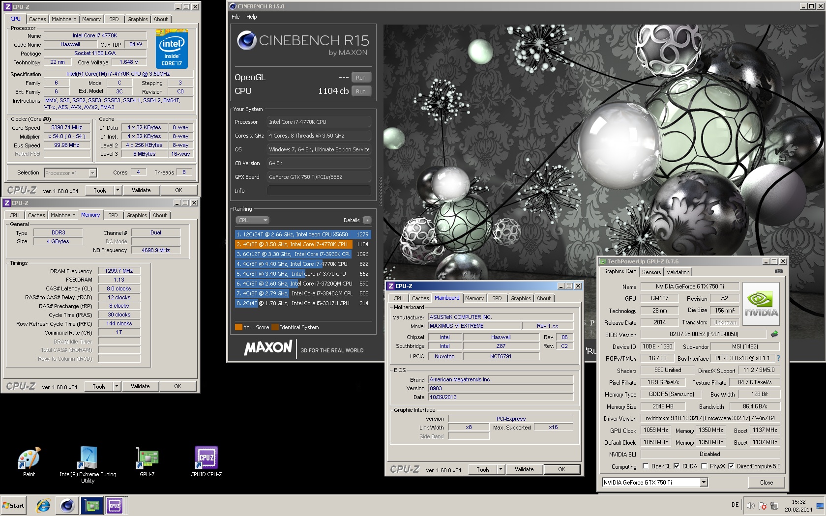826x516 pixels.
Task: Click the security alert flag tray icon
Action: click(762, 505)
